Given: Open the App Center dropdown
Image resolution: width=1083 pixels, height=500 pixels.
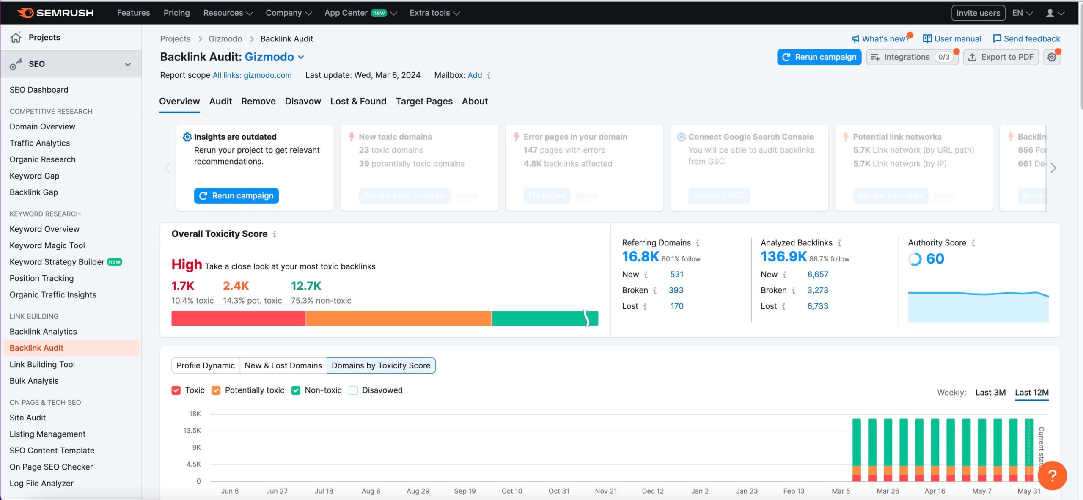Looking at the screenshot, I should (360, 13).
